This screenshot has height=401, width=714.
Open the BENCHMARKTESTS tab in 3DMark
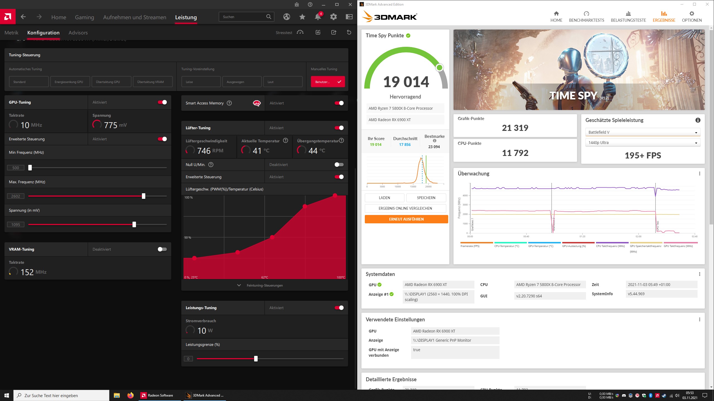click(x=586, y=17)
